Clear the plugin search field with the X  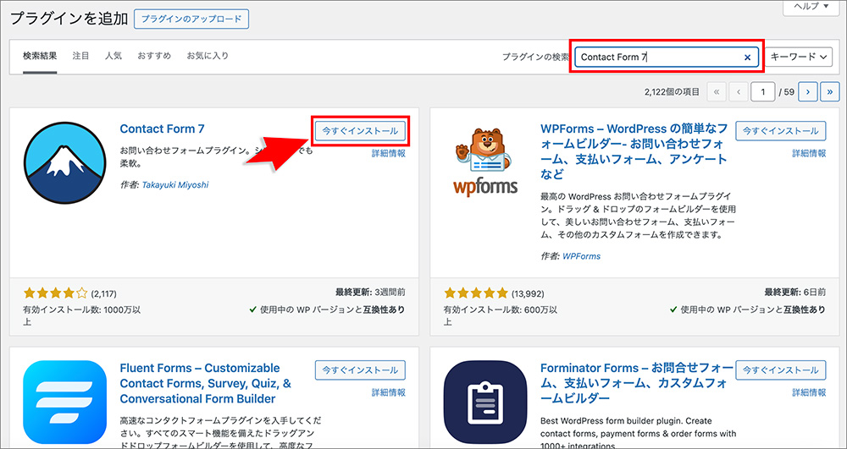748,57
